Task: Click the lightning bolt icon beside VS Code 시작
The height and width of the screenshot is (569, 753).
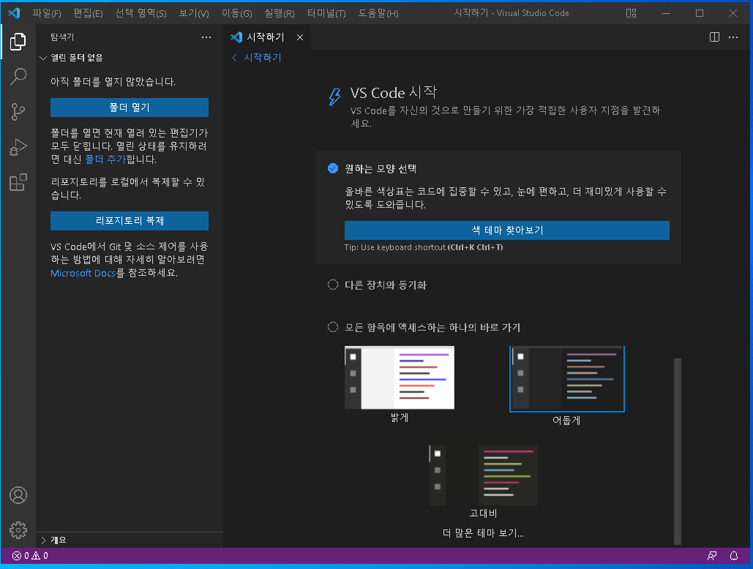Action: click(x=334, y=97)
